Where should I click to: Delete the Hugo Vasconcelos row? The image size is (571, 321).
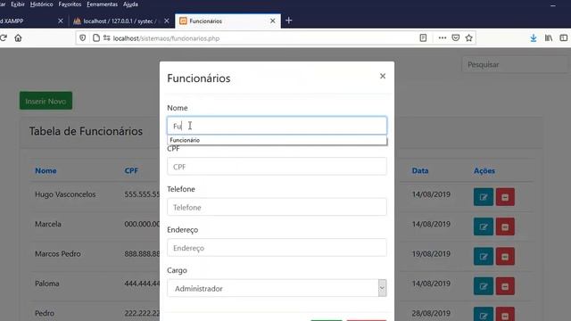[x=505, y=197]
